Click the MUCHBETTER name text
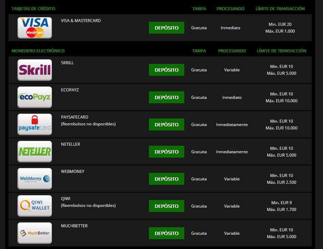 (x=74, y=226)
